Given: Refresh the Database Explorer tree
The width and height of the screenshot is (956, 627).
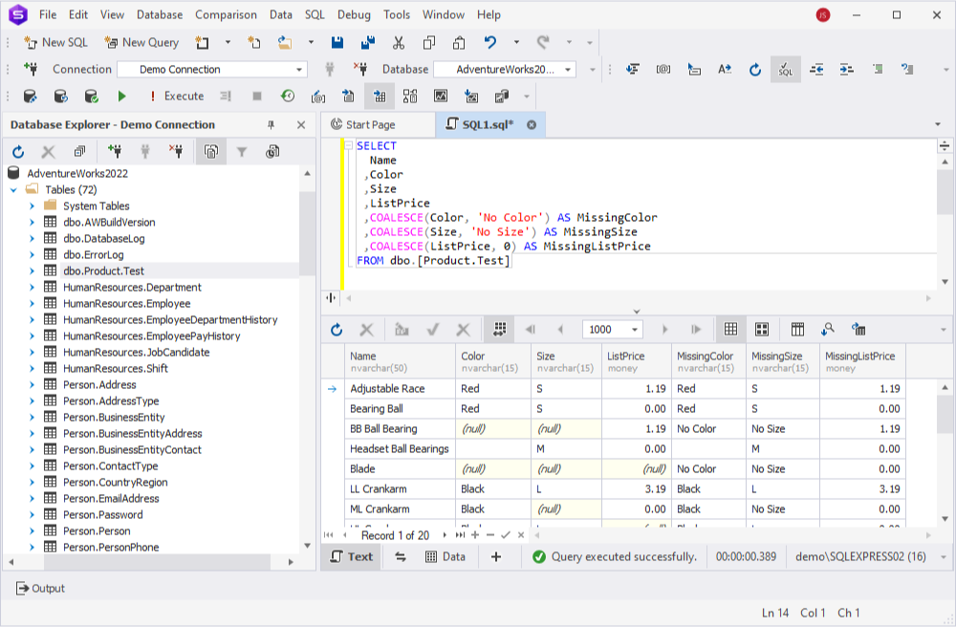Looking at the screenshot, I should tap(18, 152).
